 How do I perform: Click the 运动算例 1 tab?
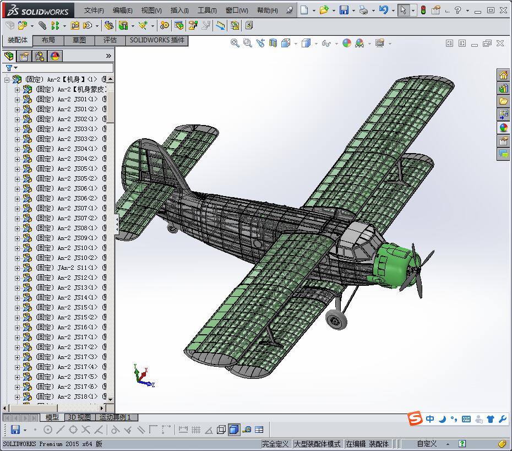click(x=115, y=417)
